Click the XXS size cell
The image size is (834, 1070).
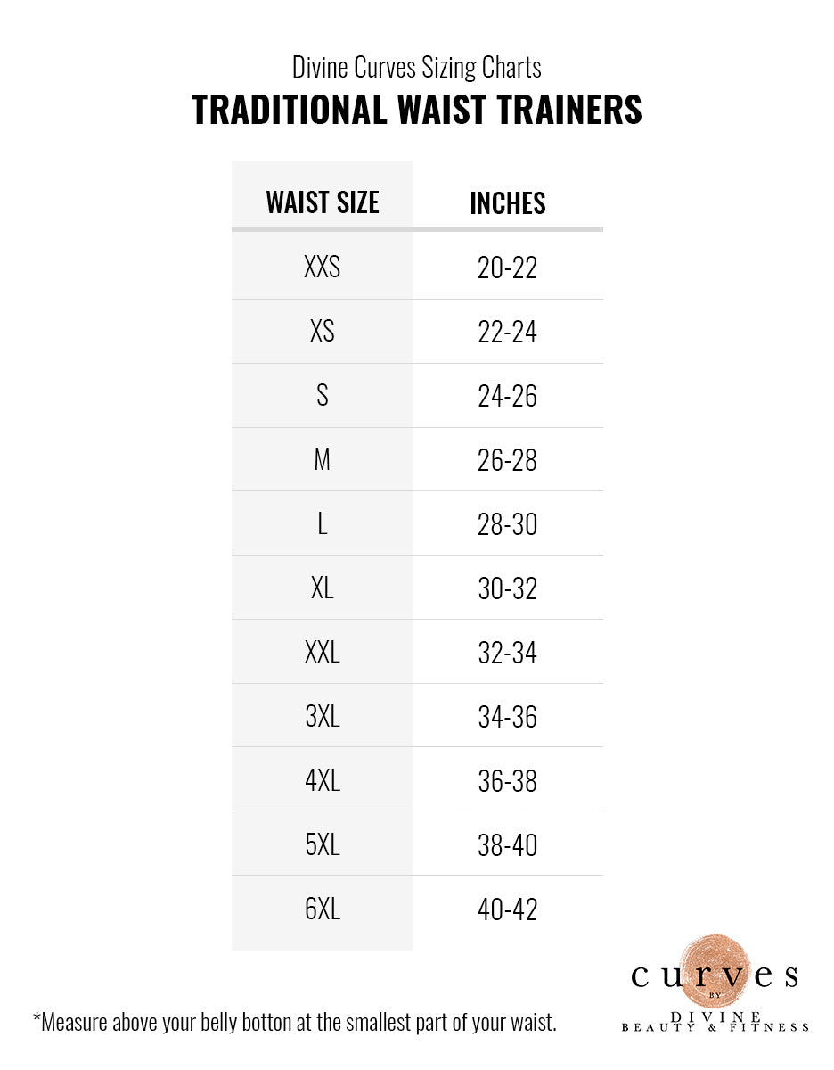click(x=323, y=267)
